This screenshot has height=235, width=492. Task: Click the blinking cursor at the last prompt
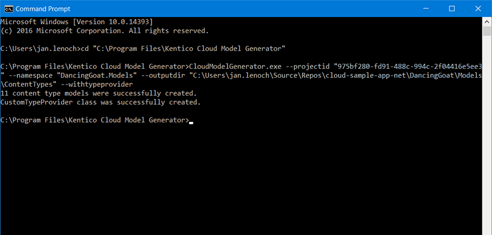pyautogui.click(x=191, y=123)
